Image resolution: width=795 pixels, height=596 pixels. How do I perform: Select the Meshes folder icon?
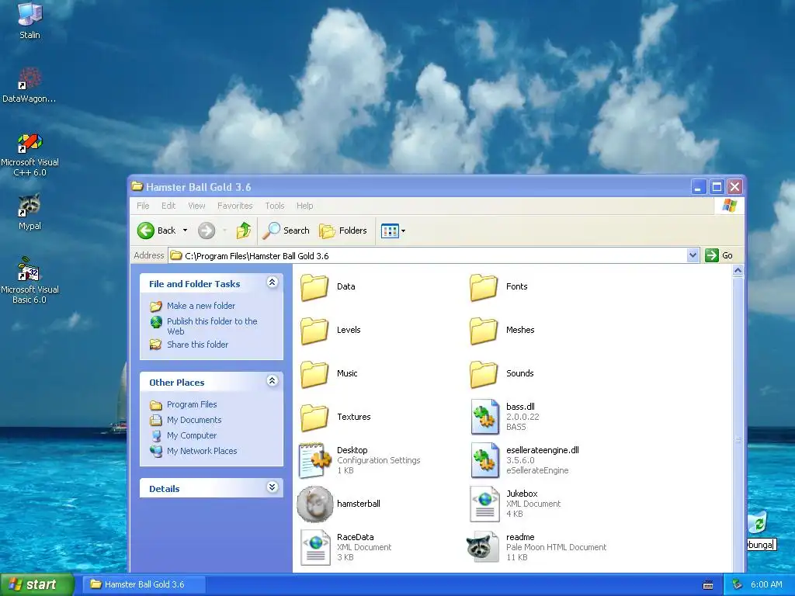point(484,331)
